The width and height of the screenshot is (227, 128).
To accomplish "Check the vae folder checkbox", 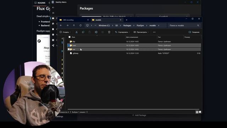I will pyautogui.click(x=69, y=49).
